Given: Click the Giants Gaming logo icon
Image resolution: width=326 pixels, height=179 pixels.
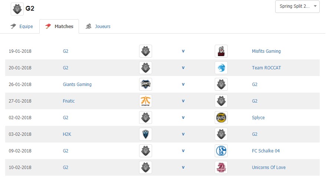Looking at the screenshot, I should coord(145,84).
